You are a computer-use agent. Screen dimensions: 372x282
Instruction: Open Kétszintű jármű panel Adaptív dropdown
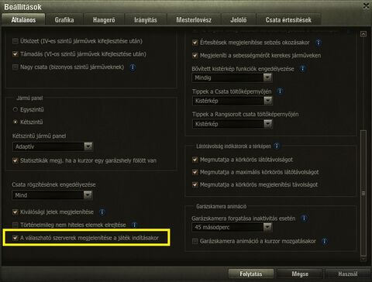pos(53,146)
